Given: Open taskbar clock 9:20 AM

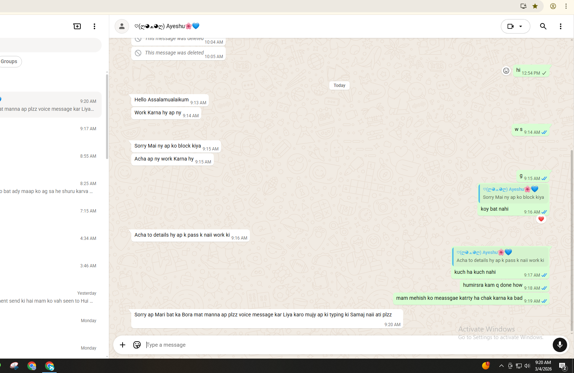Looking at the screenshot, I should 543,366.
